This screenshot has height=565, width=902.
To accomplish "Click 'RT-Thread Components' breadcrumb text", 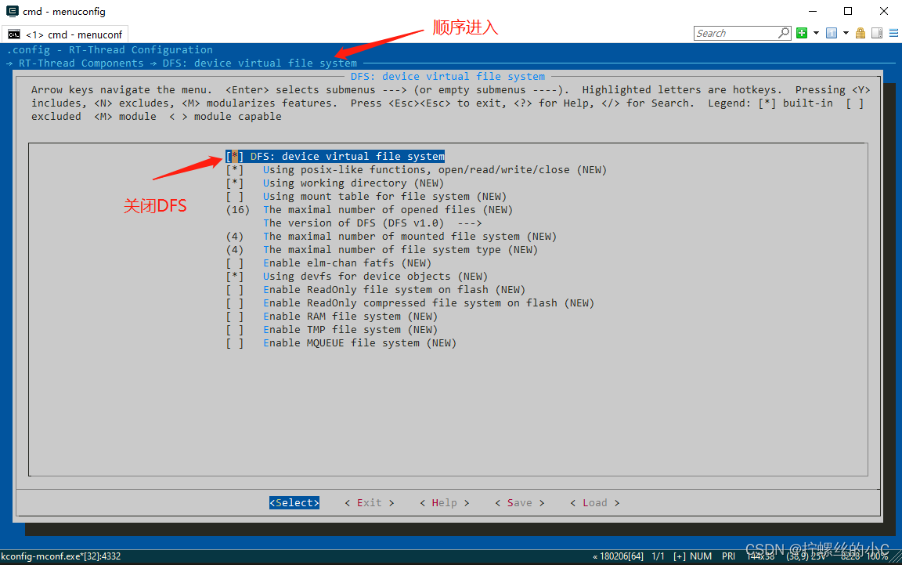I will 81,63.
